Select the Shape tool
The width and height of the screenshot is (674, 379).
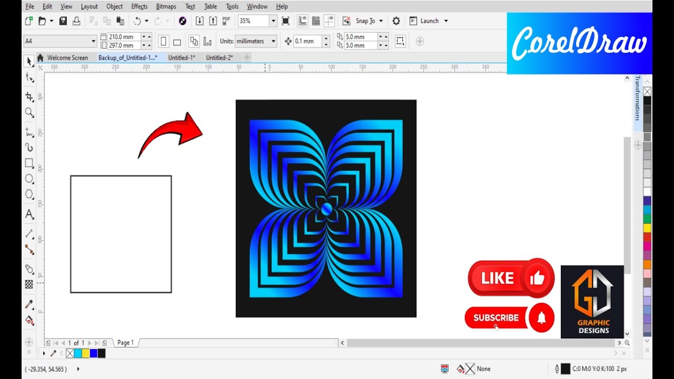click(x=29, y=78)
